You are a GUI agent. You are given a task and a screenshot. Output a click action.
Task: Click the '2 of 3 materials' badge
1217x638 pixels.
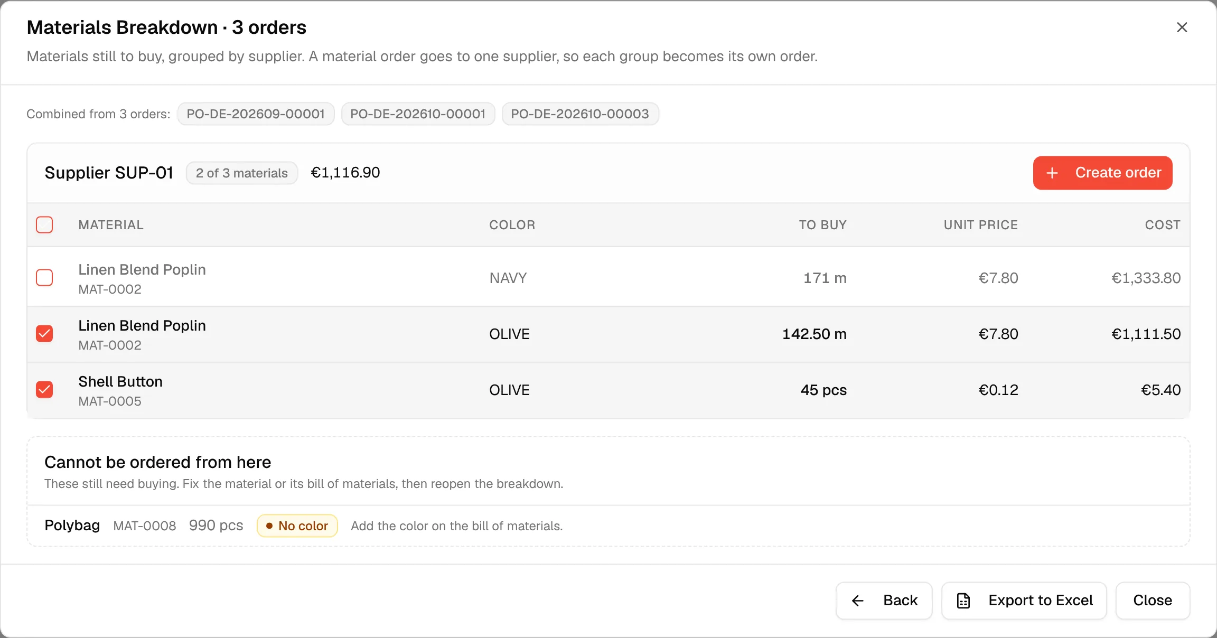(242, 173)
